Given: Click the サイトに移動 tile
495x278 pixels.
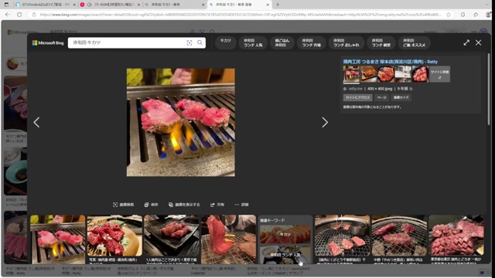Looking at the screenshot, I should click(x=440, y=74).
